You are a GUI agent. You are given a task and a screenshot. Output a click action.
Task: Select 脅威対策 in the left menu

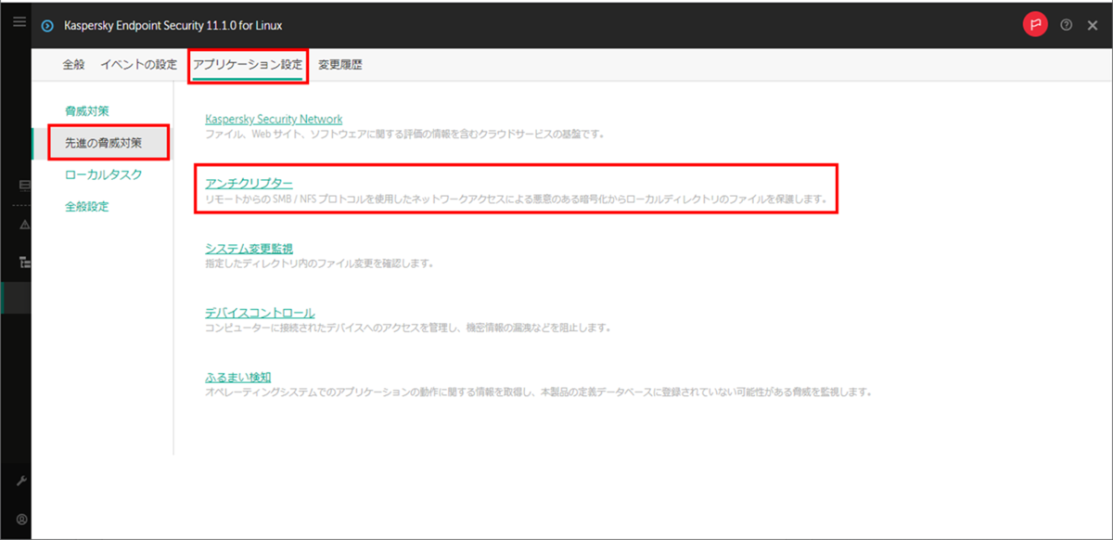tap(87, 110)
